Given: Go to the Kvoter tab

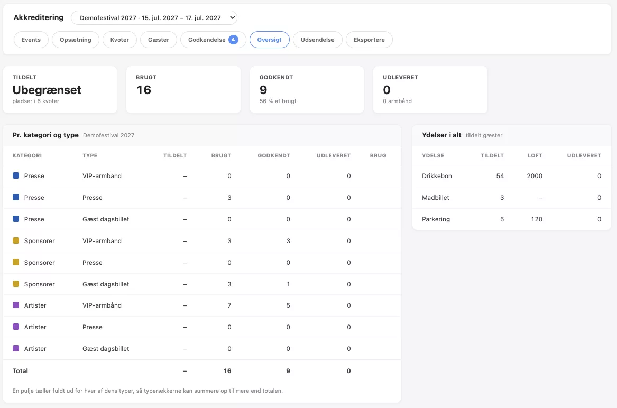Looking at the screenshot, I should click(x=119, y=40).
